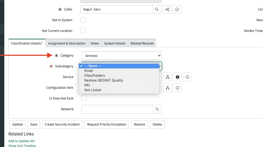Click inside the Network text field
Screen dimensions: 263x147
(x=117, y=109)
